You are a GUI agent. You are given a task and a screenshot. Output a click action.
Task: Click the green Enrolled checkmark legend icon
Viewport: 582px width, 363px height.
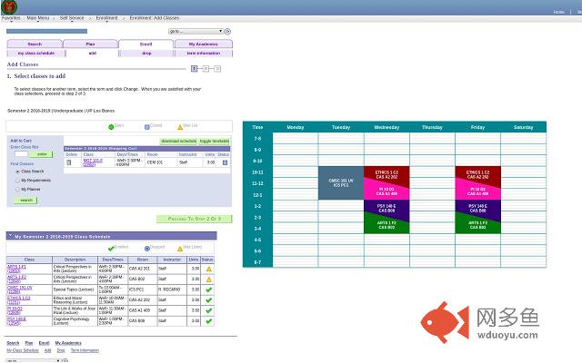pyautogui.click(x=111, y=249)
